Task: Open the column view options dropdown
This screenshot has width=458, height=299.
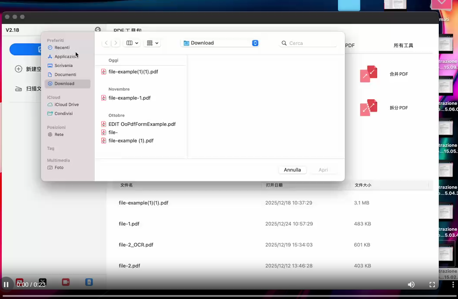Action: [x=132, y=43]
